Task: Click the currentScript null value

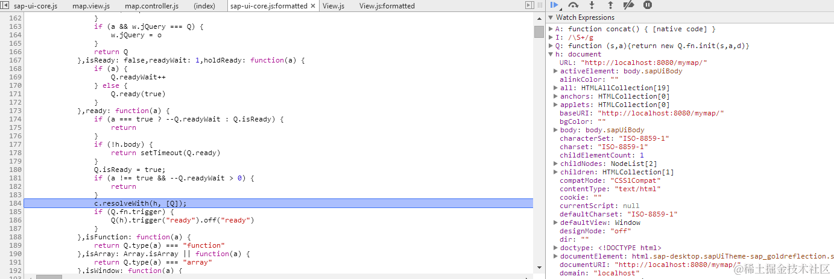Action: [631, 206]
